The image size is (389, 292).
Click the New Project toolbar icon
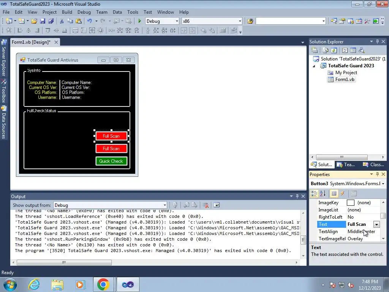(9, 21)
